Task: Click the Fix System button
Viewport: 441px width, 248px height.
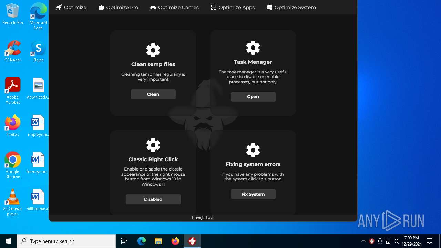Action: pyautogui.click(x=253, y=194)
